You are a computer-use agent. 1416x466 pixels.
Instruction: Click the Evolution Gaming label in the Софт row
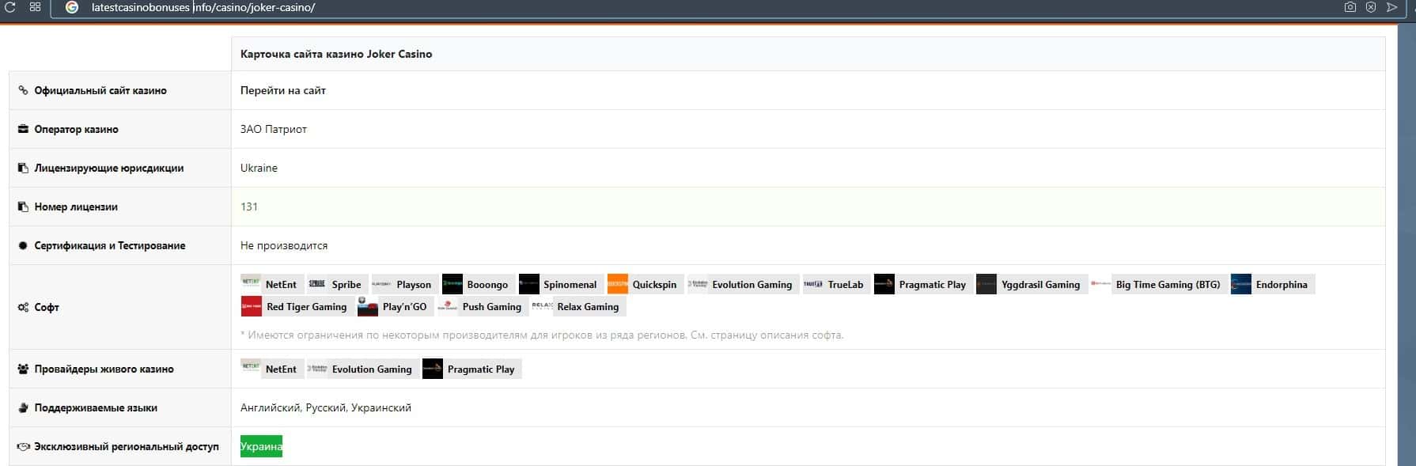752,285
